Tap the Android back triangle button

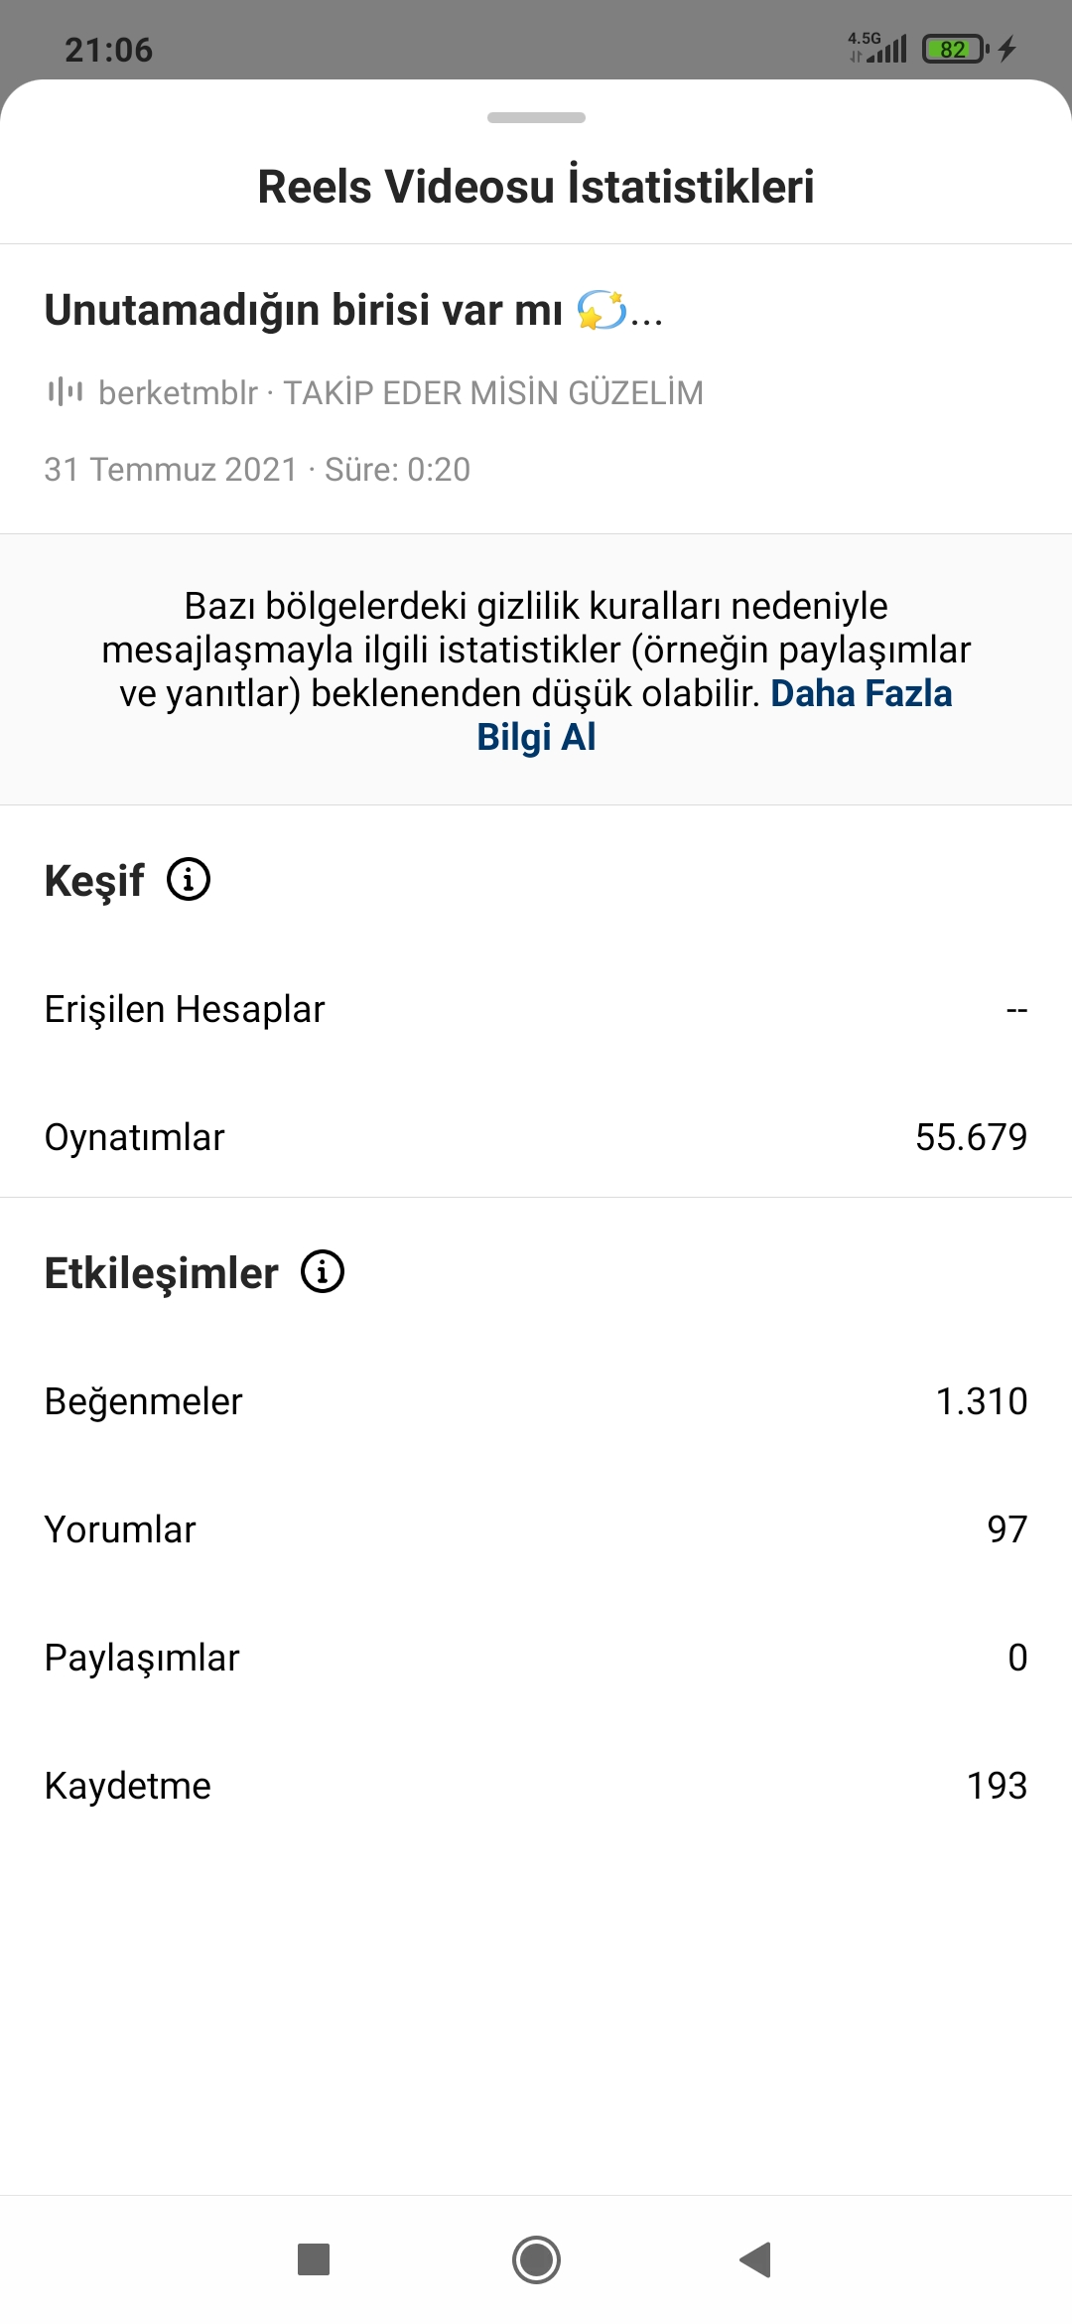pyautogui.click(x=756, y=2259)
